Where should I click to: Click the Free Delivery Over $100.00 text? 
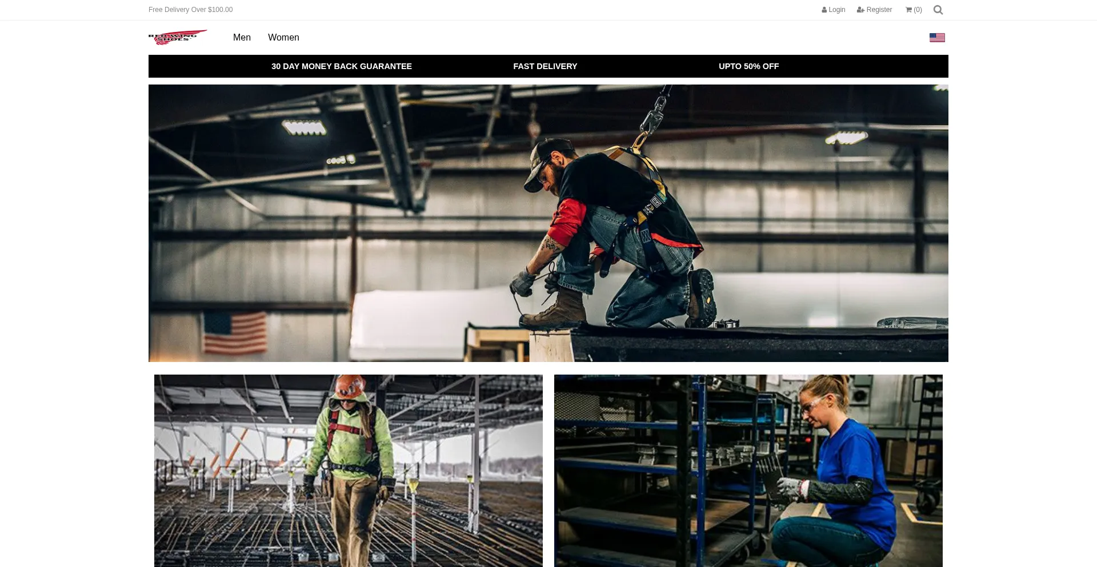190,10
